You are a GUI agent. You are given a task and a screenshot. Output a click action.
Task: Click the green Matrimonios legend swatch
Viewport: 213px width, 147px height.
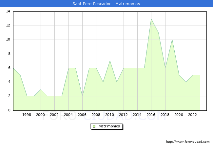pos(94,126)
